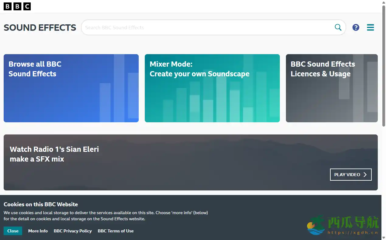
Task: Dismiss cookie banner with Close button
Action: point(13,231)
